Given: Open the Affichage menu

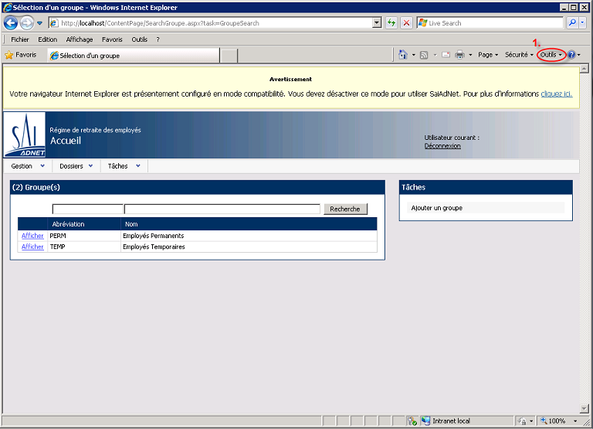Looking at the screenshot, I should pyautogui.click(x=80, y=39).
